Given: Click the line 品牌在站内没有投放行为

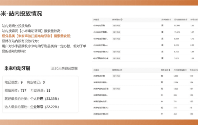Looking at the screenshot, I should point(20,41).
